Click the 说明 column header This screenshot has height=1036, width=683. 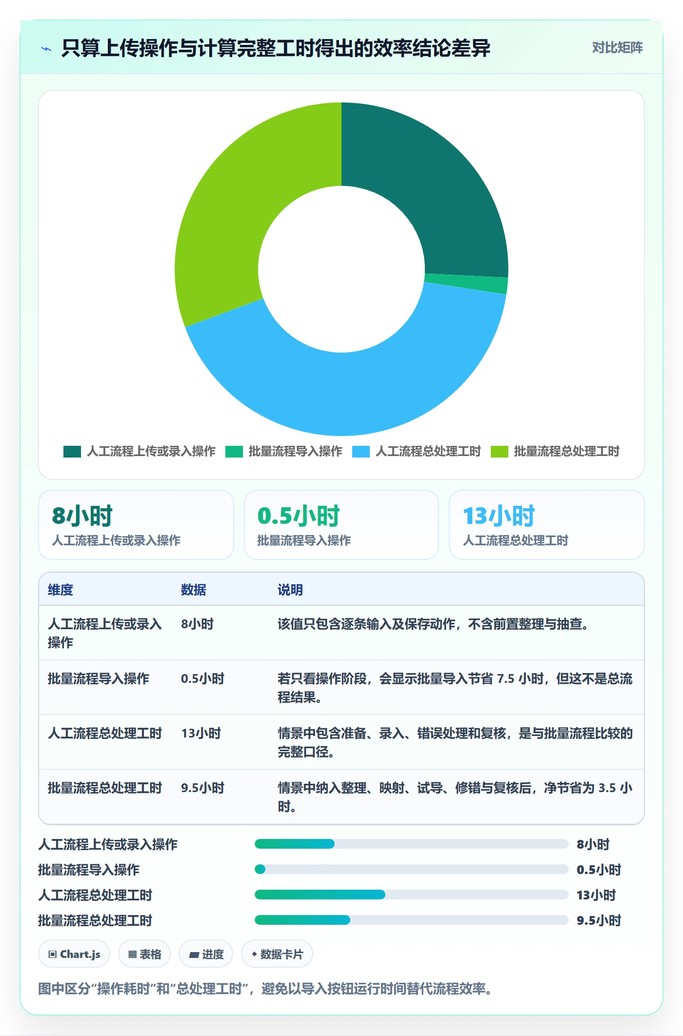290,590
